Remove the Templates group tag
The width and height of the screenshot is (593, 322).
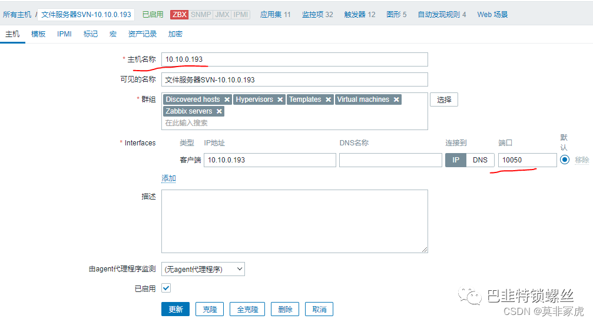click(x=328, y=99)
